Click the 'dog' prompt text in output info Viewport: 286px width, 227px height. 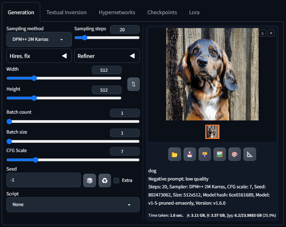(152, 171)
